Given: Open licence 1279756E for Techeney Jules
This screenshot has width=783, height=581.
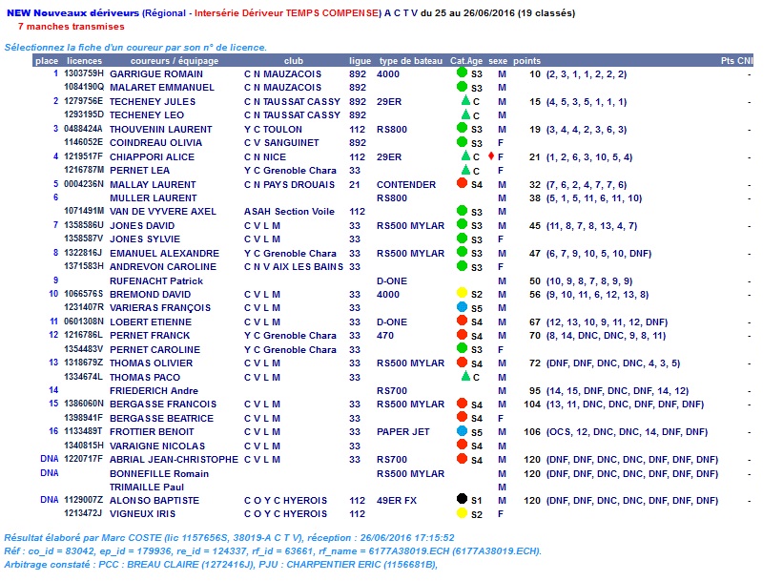Looking at the screenshot, I should point(83,101).
